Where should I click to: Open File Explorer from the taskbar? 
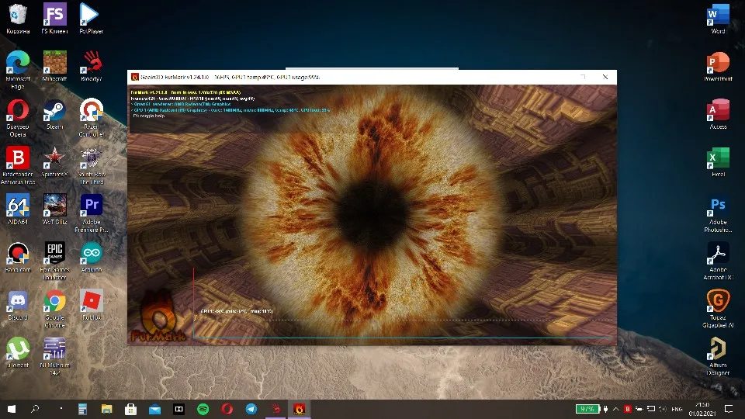106,409
